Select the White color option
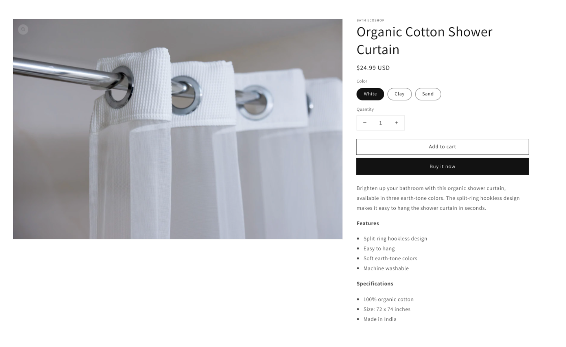The image size is (566, 347). (x=370, y=94)
